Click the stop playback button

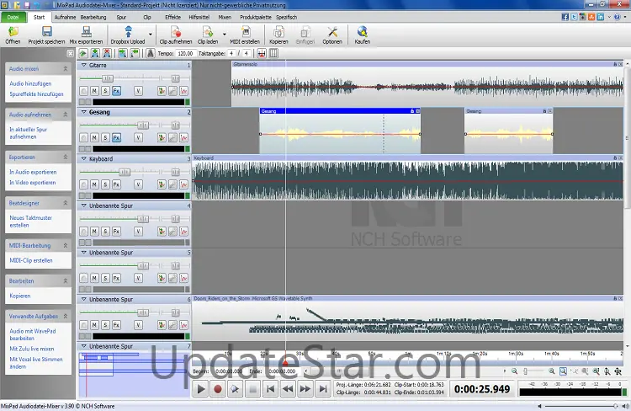pos(252,389)
